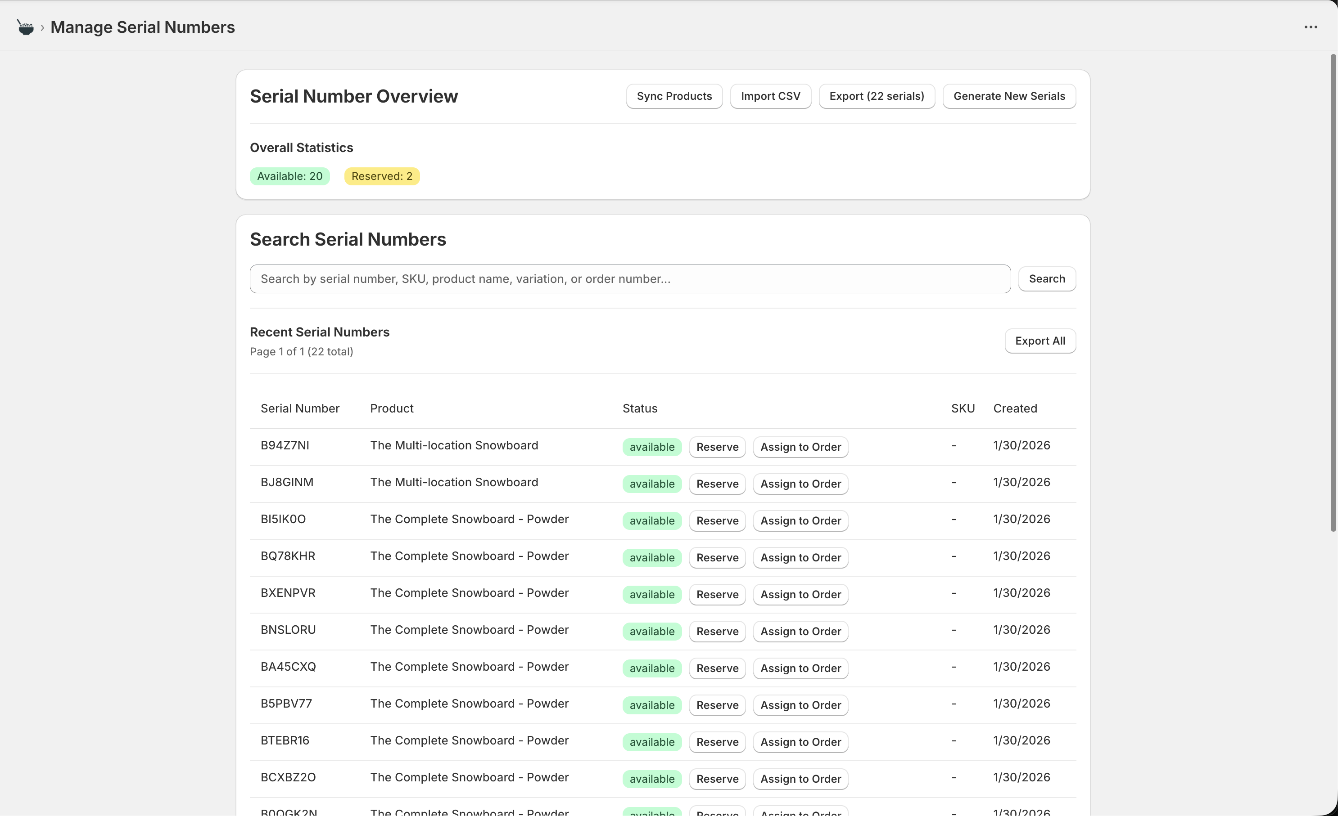The image size is (1338, 816).
Task: Click the Available: 20 statistics badge
Action: [x=289, y=176]
